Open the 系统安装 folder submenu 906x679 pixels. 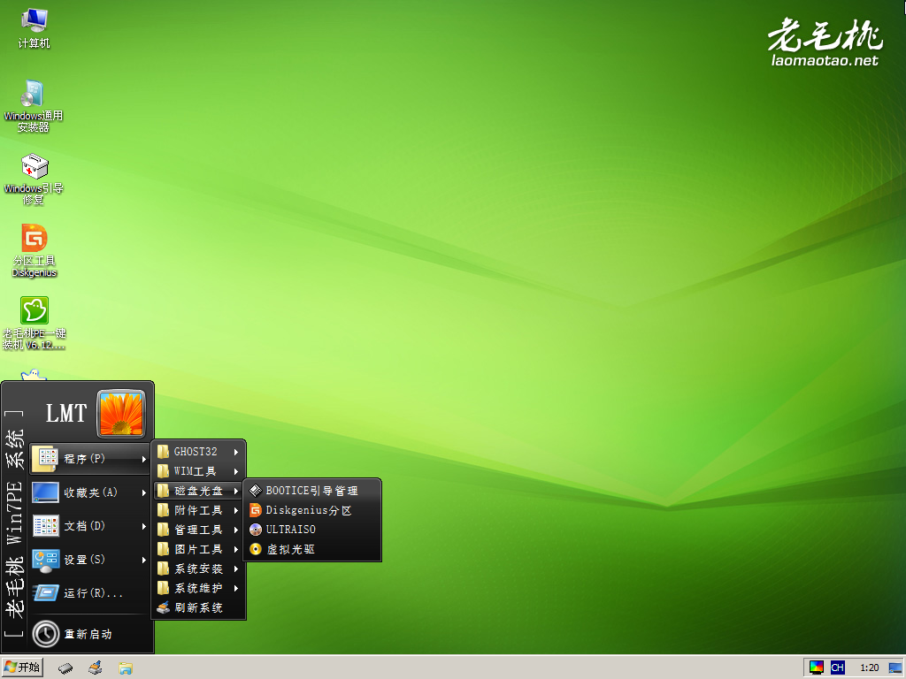[198, 568]
